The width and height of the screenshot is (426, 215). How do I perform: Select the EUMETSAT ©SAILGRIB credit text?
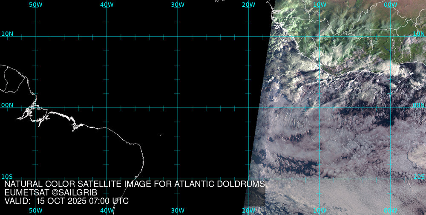click(x=51, y=192)
